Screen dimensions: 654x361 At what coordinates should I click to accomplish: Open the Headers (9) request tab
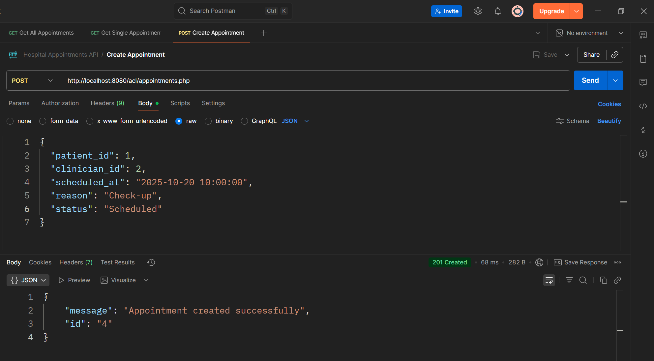click(x=107, y=103)
